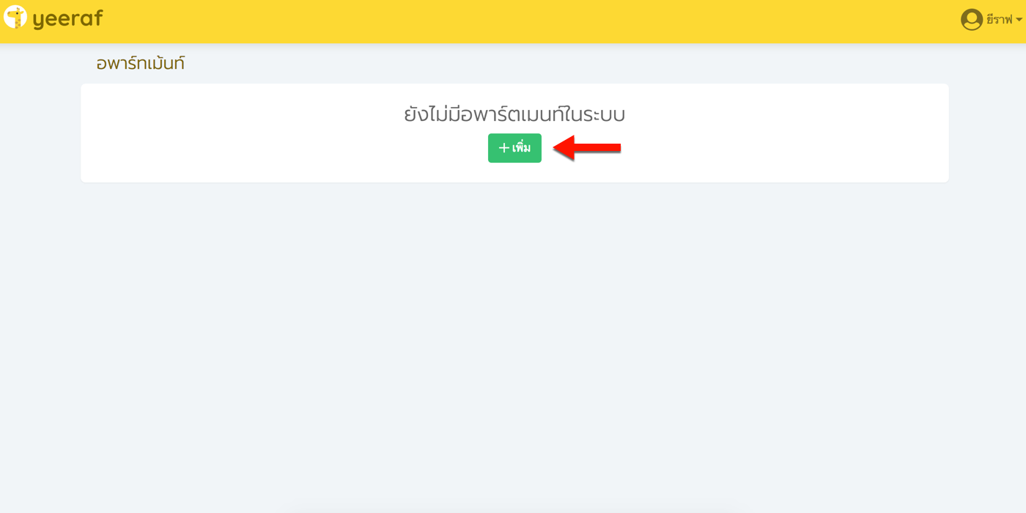The width and height of the screenshot is (1026, 513).
Task: Select the เพิ่ม text label in button
Action: (521, 147)
